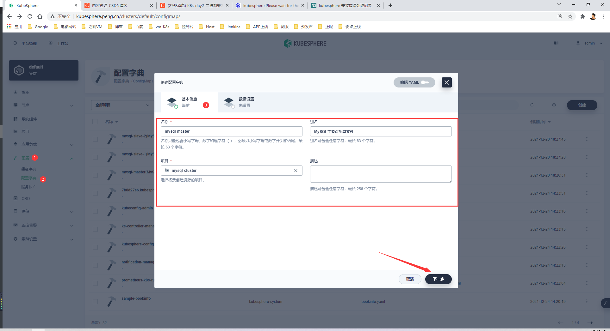Click the 描述 text area
The image size is (610, 331).
point(381,174)
